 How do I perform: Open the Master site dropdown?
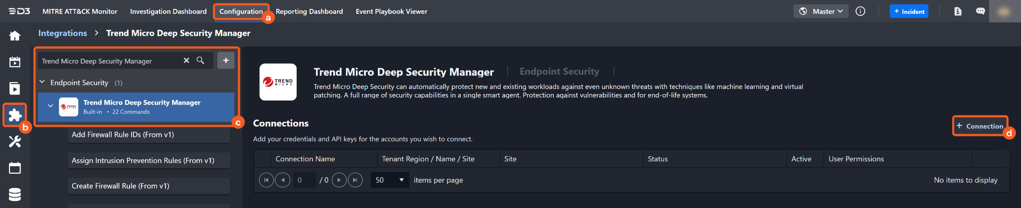coord(821,11)
